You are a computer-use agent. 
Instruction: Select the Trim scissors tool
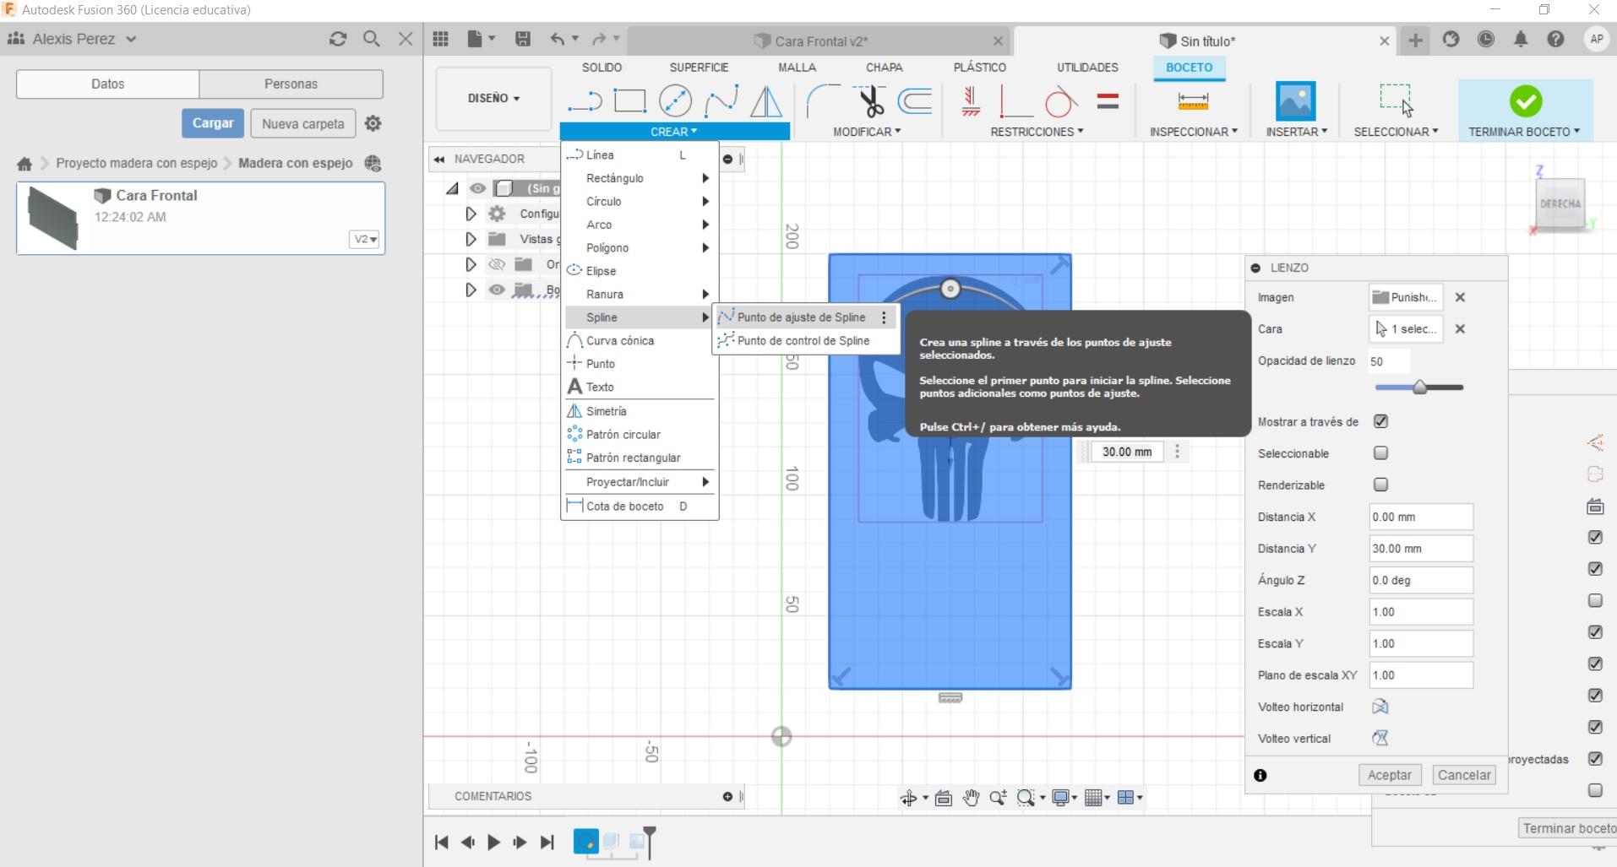(x=869, y=101)
